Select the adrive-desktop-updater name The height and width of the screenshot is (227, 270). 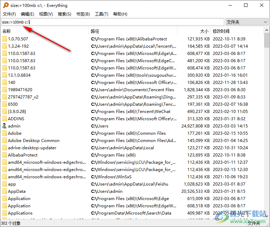click(32, 148)
